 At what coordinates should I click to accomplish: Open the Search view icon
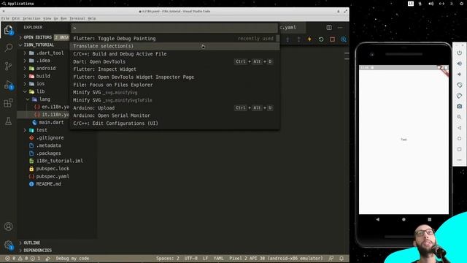coord(8,47)
